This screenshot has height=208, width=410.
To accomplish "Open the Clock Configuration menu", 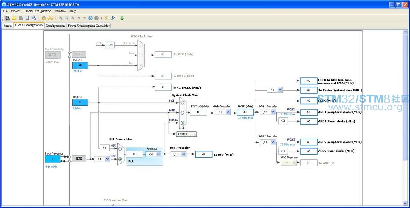I will coord(38,11).
